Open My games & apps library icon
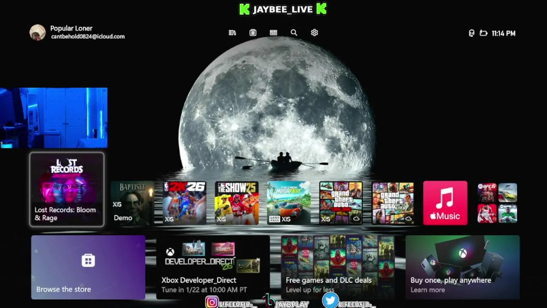547x308 pixels. point(232,33)
